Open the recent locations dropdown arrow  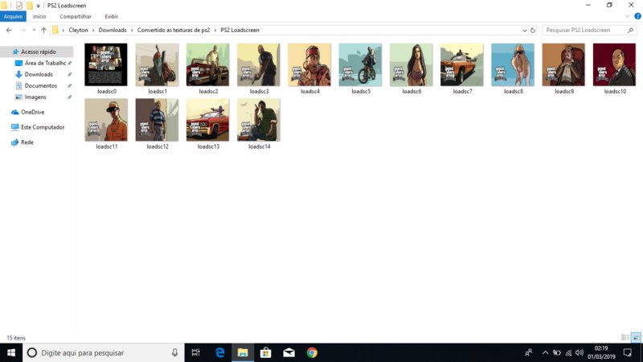34,30
